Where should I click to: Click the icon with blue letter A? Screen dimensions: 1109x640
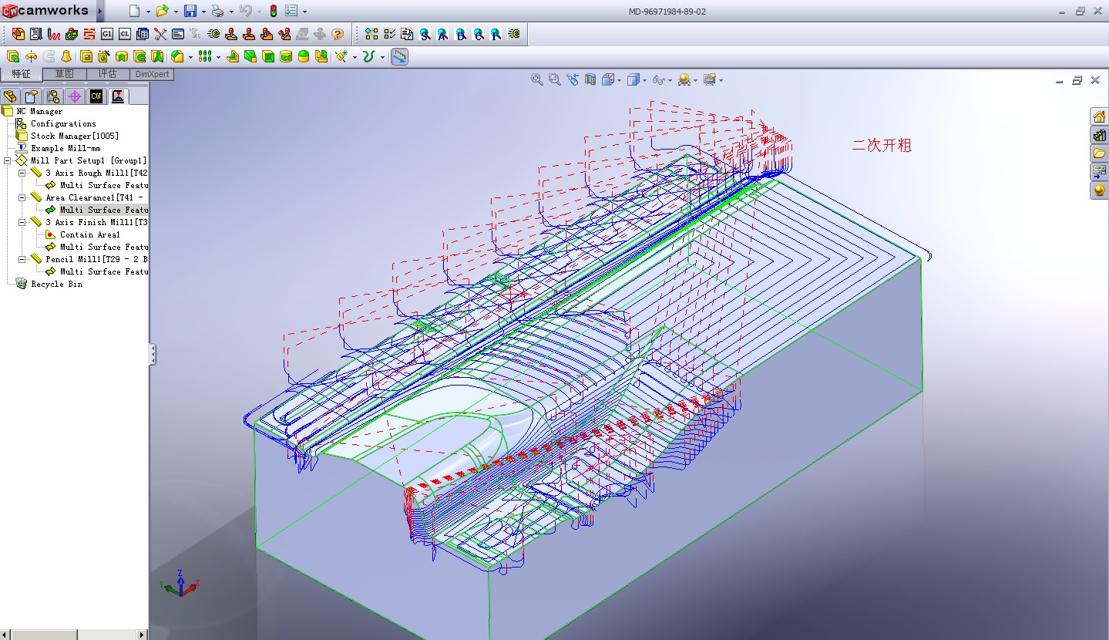click(x=443, y=34)
